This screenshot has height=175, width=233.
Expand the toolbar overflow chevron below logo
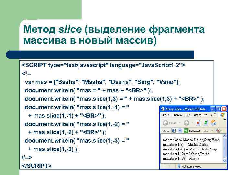click(225, 120)
